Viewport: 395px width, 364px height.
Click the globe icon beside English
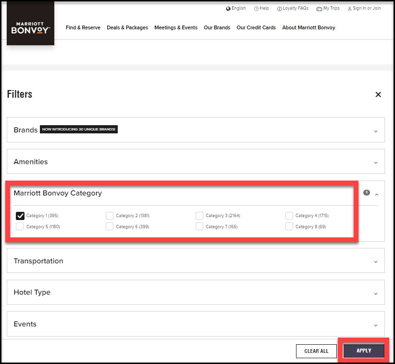point(228,9)
